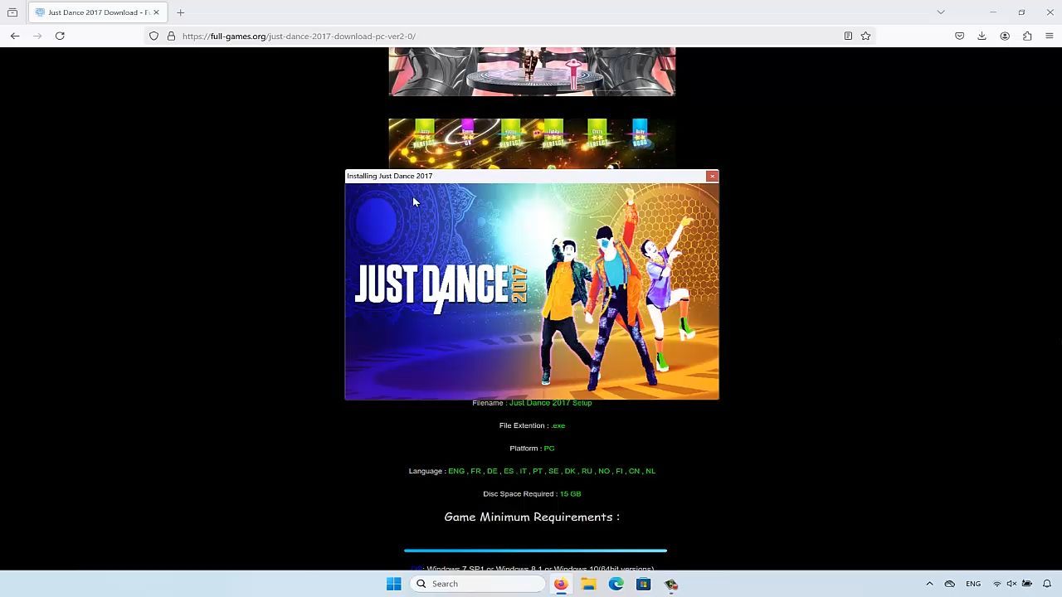Open the Firefox downloads panel
The image size is (1062, 597).
982,36
